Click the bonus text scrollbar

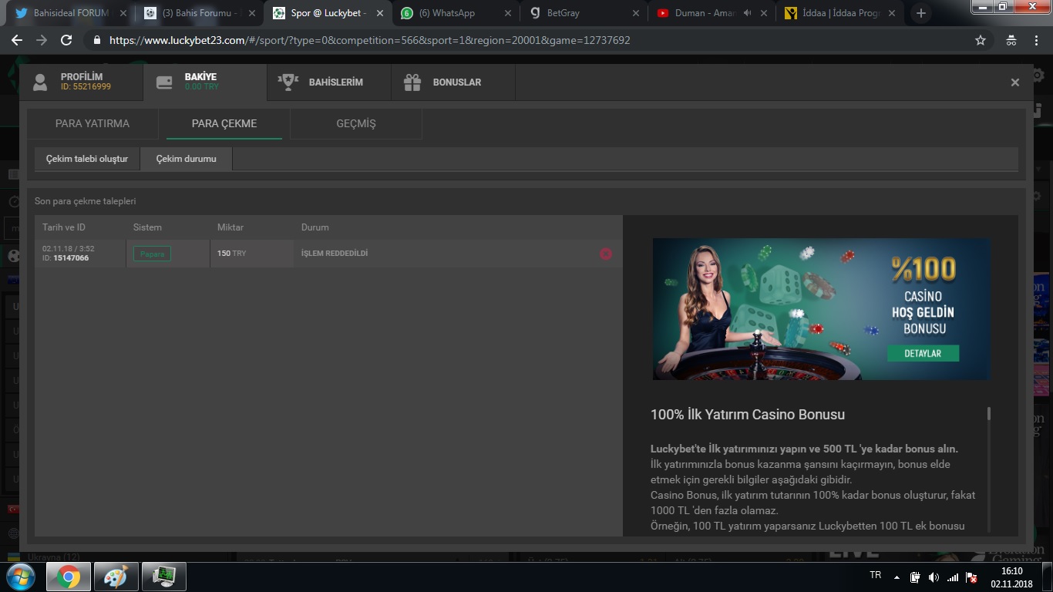click(x=989, y=414)
